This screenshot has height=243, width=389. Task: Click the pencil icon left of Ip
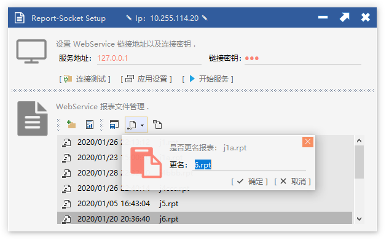click(x=129, y=18)
